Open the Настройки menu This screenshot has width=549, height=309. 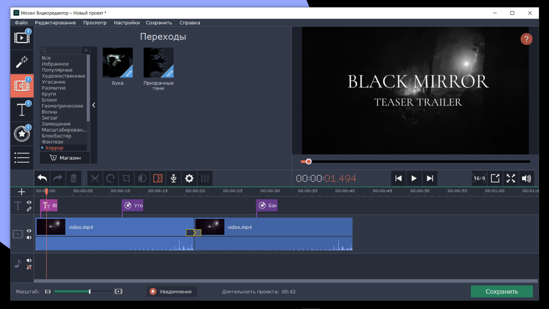click(127, 23)
